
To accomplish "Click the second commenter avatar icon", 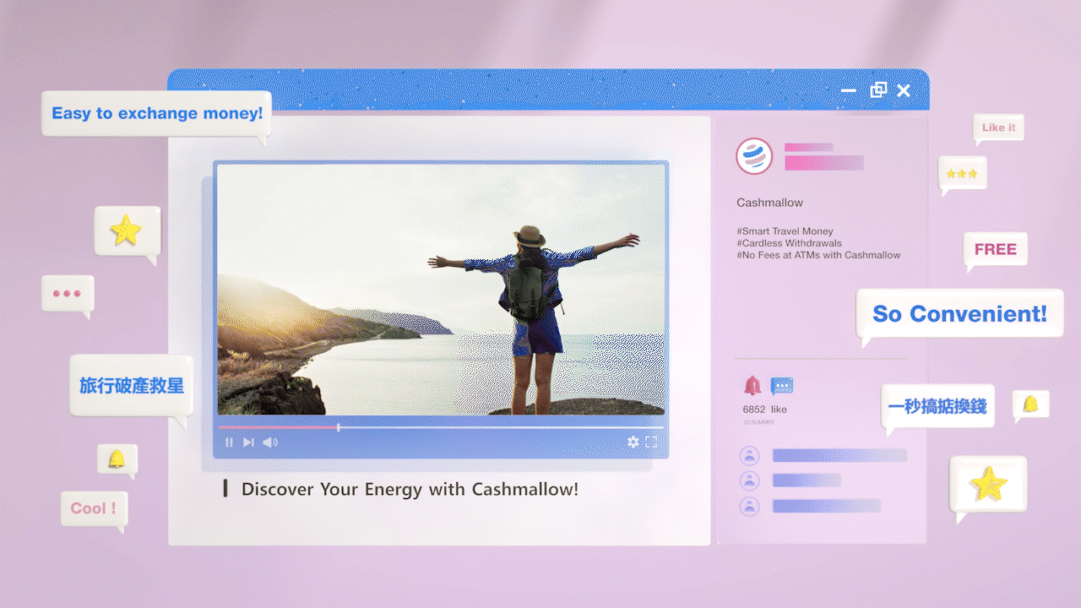I will click(749, 480).
